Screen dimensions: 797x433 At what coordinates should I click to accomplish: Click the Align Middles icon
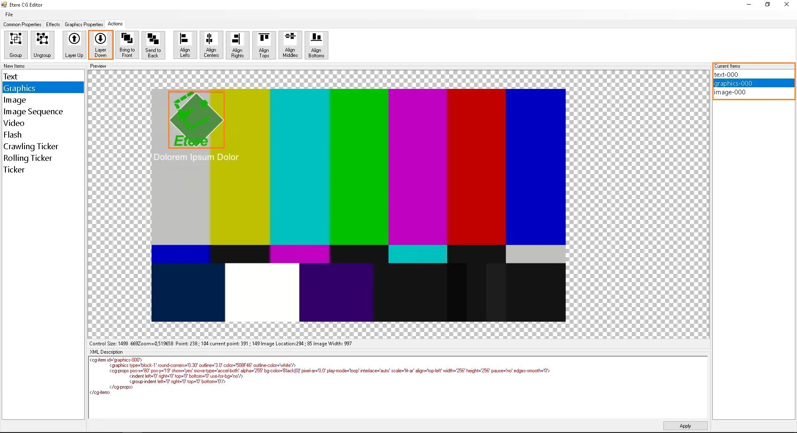[290, 45]
